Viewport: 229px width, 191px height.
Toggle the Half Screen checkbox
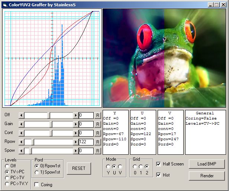tap(158, 164)
